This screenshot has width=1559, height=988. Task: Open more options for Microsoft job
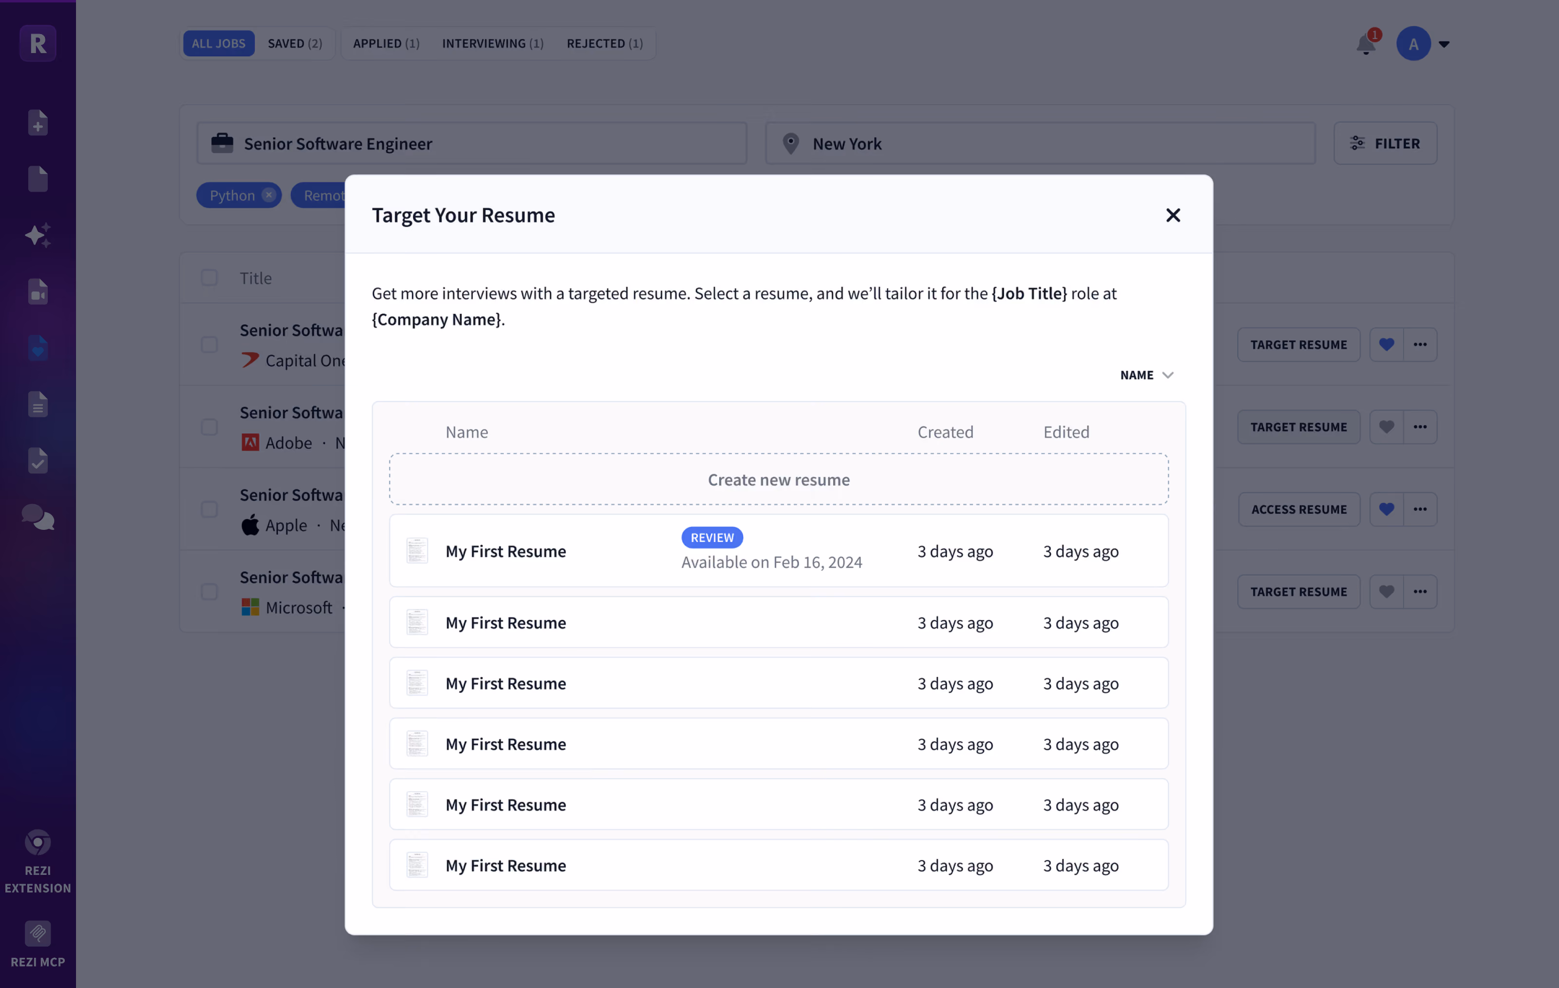pyautogui.click(x=1421, y=592)
